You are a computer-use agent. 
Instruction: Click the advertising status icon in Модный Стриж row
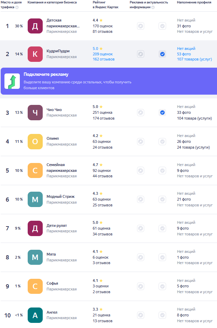(x=140, y=199)
